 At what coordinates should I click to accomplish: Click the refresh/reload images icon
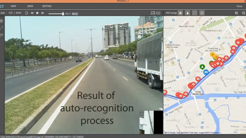[27, 13]
